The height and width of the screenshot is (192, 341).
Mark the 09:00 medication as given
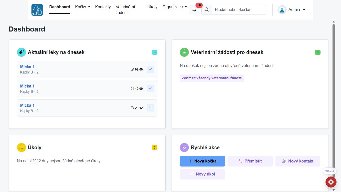point(150,69)
